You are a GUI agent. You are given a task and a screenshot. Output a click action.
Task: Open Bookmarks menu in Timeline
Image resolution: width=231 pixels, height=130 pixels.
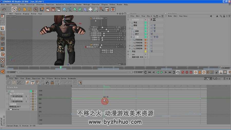[x=72, y=79]
